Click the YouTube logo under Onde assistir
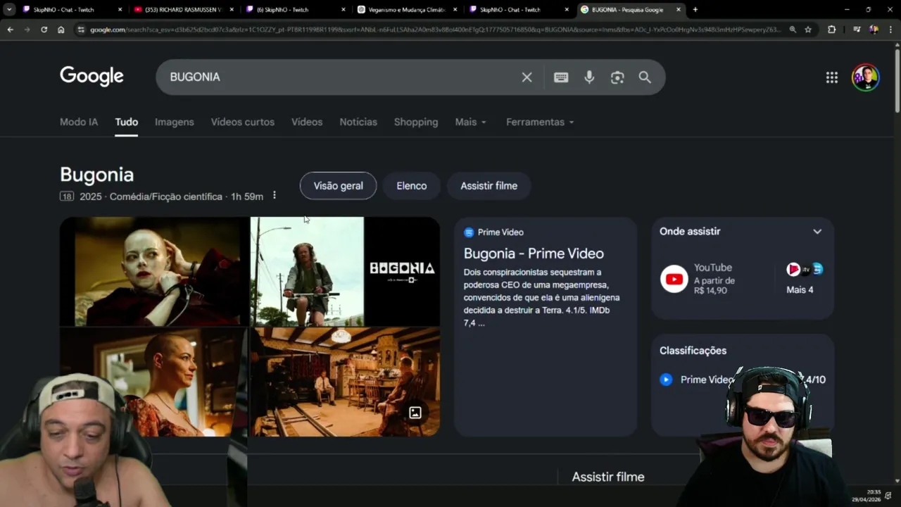The width and height of the screenshot is (901, 507). pyautogui.click(x=674, y=279)
